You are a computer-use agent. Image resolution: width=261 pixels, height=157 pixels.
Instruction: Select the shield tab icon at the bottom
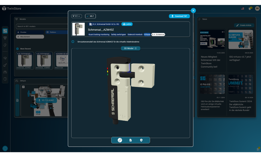141,140
